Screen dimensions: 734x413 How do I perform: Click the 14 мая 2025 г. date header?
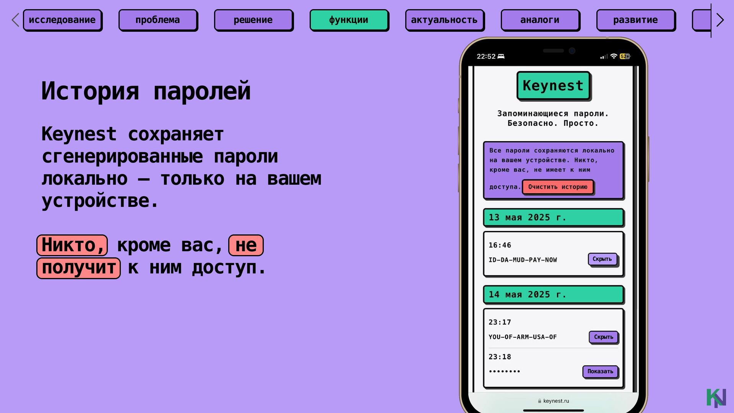pos(553,294)
